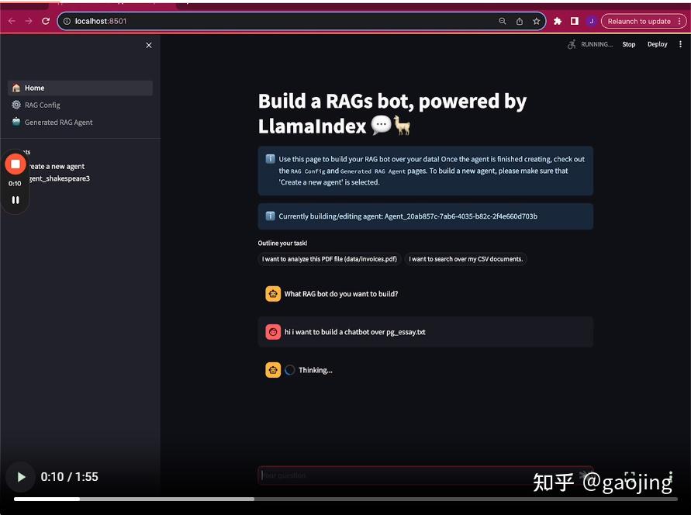Switch to the Home sidebar page
The height and width of the screenshot is (515, 691).
(36, 88)
